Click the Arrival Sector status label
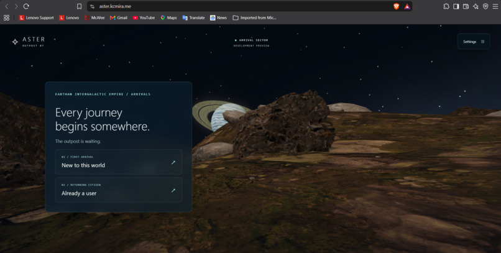 (x=252, y=40)
